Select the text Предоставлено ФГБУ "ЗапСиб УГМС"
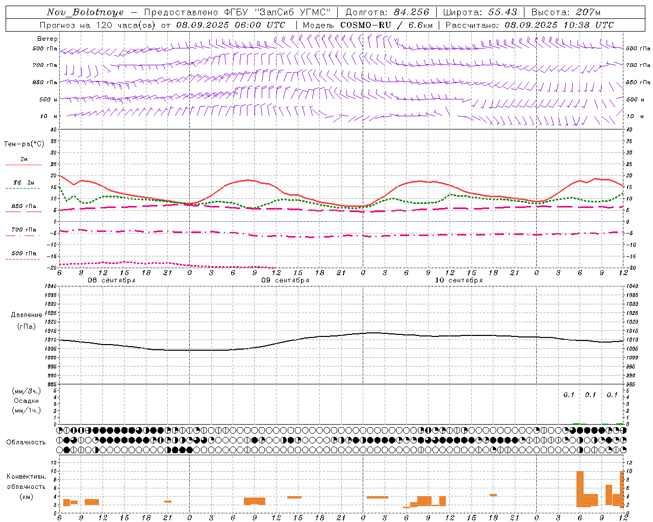Viewport: 653px width, 522px height. 237,12
